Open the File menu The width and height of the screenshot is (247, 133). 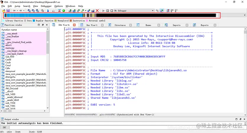[x=3, y=6]
